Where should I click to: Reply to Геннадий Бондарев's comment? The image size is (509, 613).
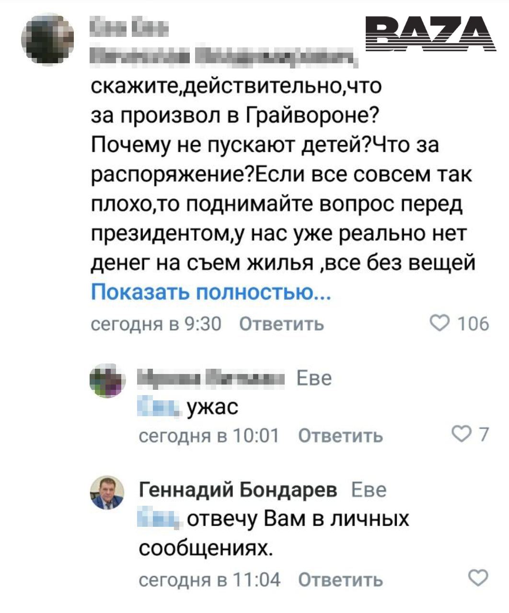coord(340,580)
